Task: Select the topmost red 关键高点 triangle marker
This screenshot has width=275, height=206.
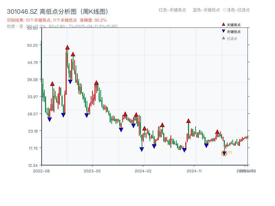Action: pos(67,47)
